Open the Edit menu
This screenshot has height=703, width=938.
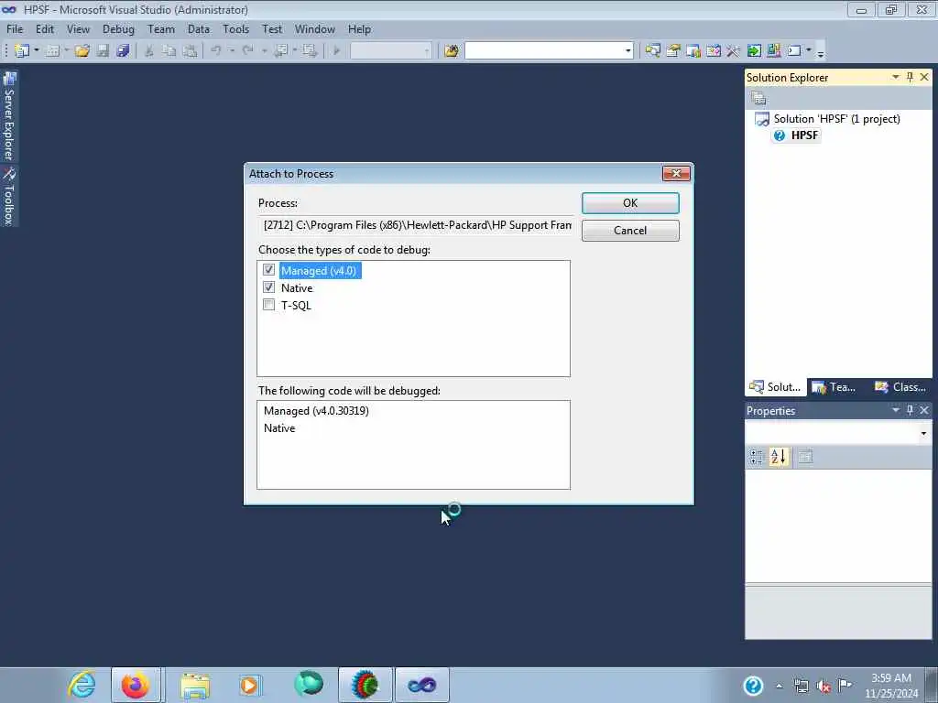[x=44, y=29]
